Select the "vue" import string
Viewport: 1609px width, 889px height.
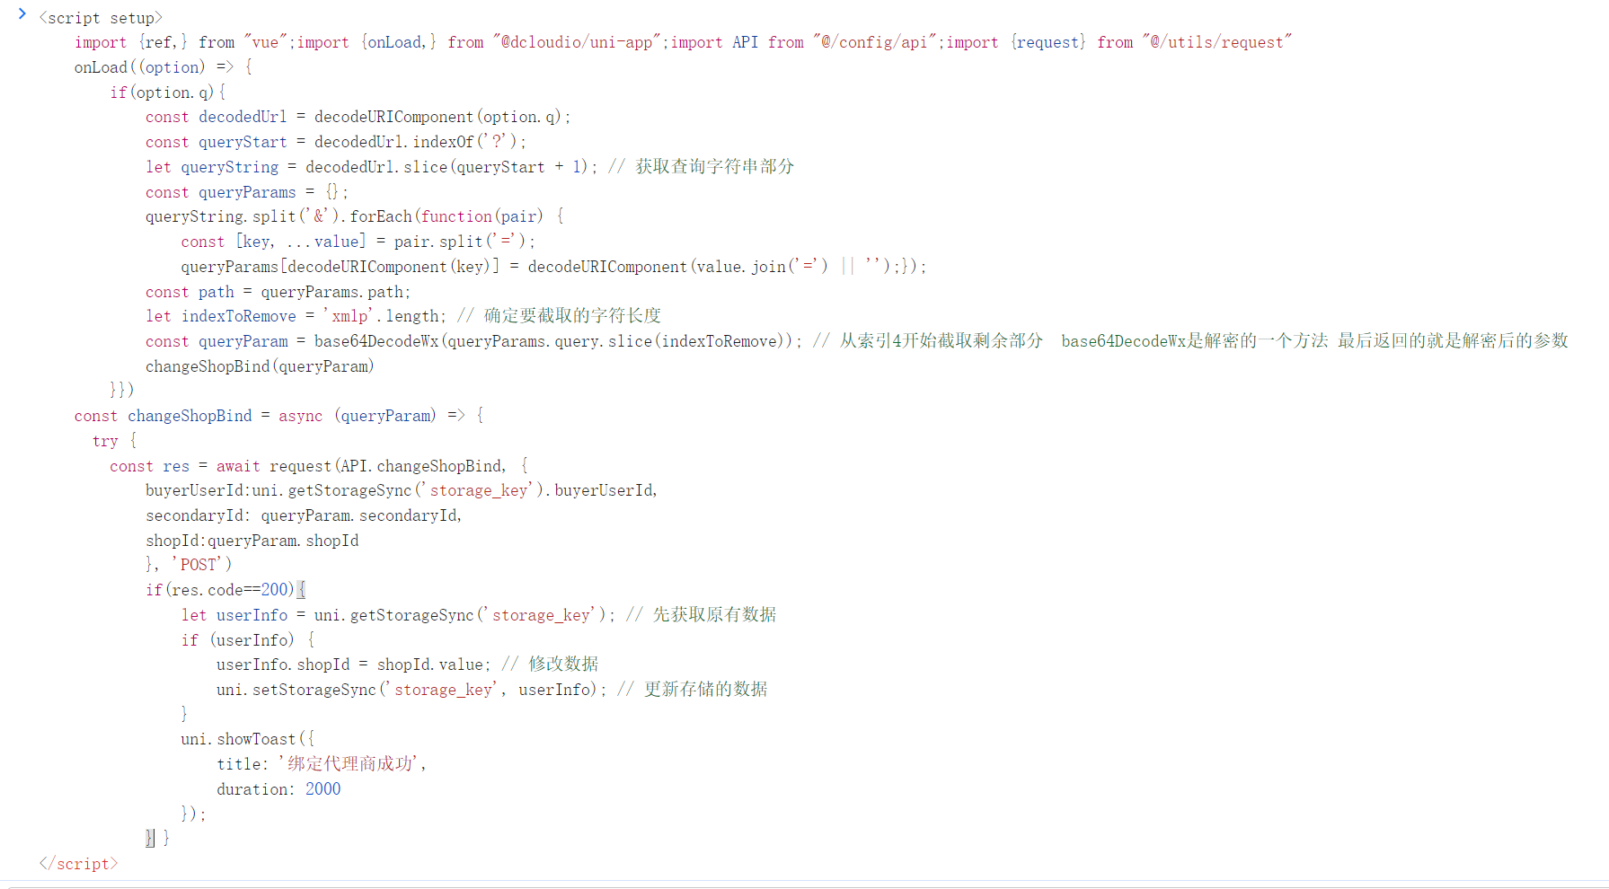265,42
